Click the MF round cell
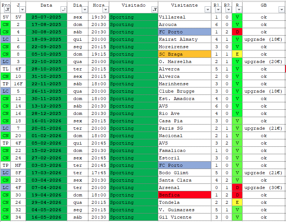 coord(18,165)
